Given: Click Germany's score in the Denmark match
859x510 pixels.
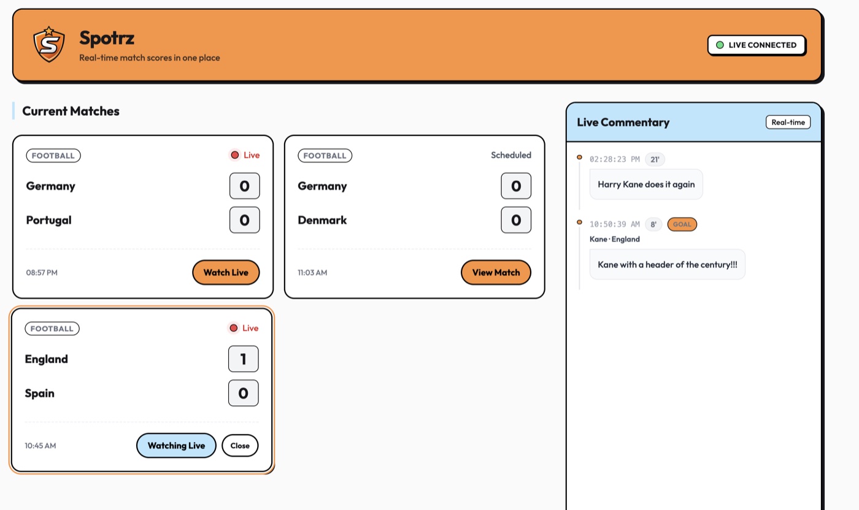Looking at the screenshot, I should click(x=516, y=186).
